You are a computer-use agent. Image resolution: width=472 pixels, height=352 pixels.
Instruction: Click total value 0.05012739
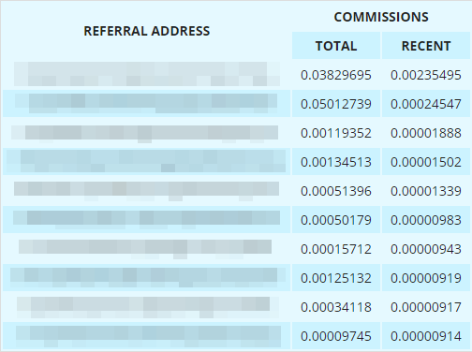click(x=336, y=104)
